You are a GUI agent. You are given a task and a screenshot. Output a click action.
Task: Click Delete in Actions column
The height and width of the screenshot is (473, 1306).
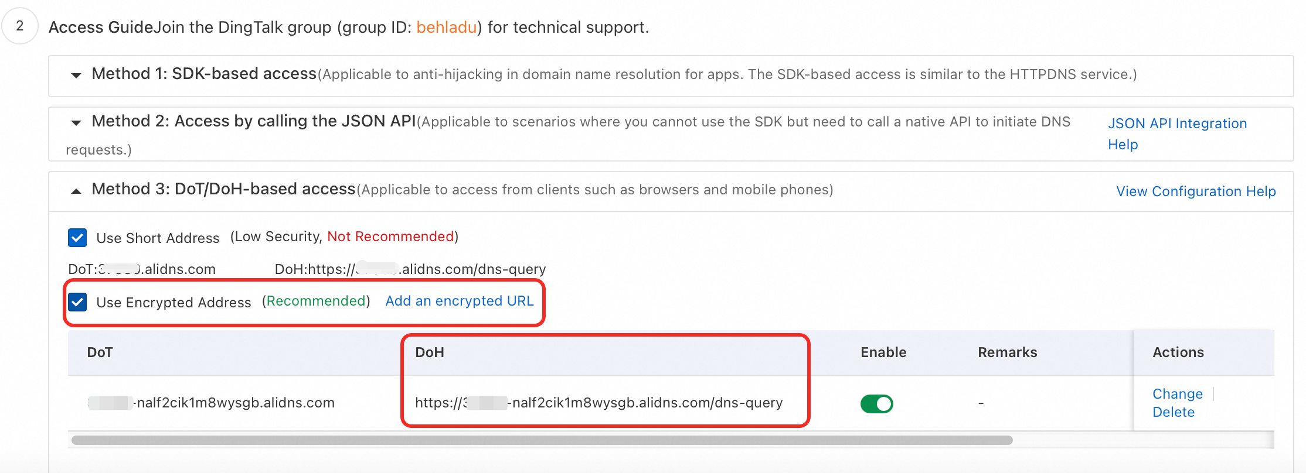click(x=1173, y=412)
